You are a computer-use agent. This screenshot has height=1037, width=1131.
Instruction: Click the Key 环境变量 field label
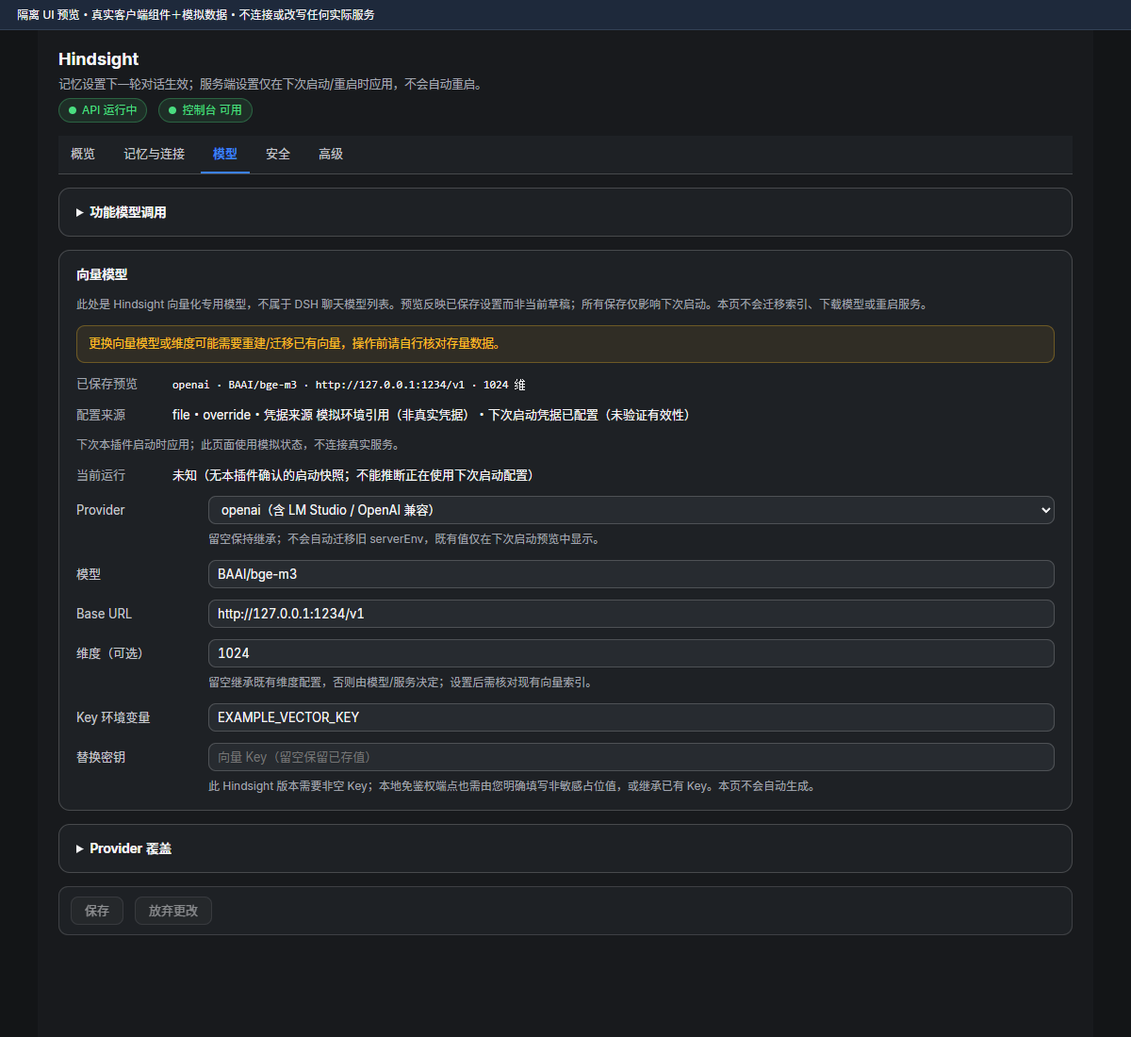click(x=113, y=717)
